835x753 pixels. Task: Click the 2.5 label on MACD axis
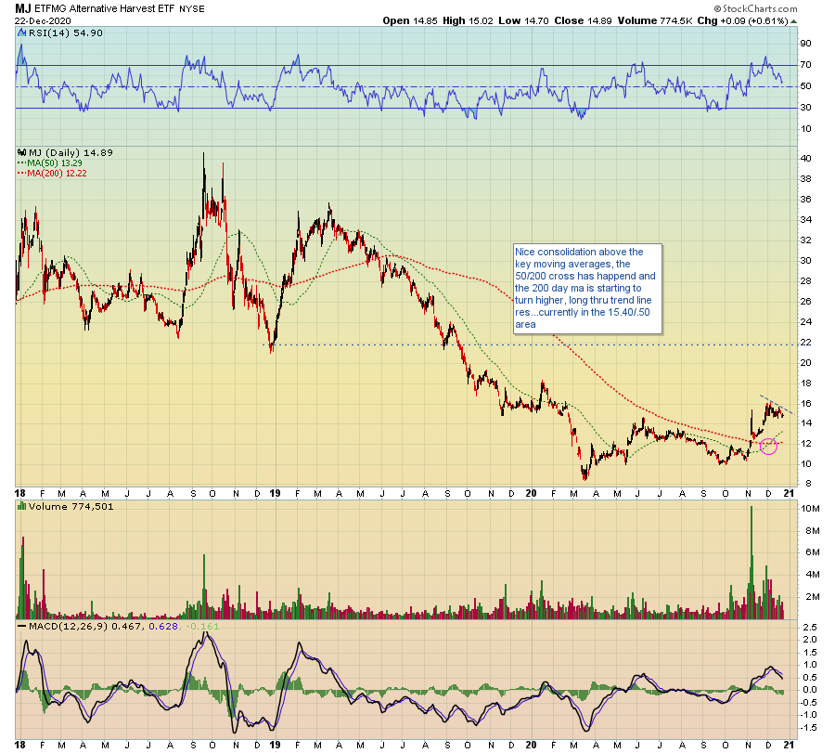pos(810,628)
